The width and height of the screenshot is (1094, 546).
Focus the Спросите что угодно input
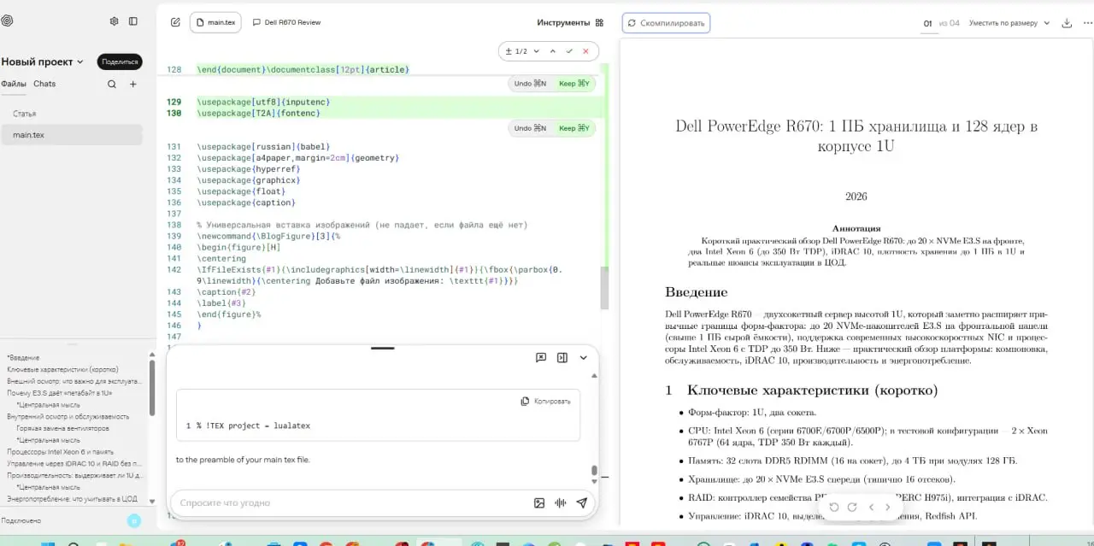point(350,503)
